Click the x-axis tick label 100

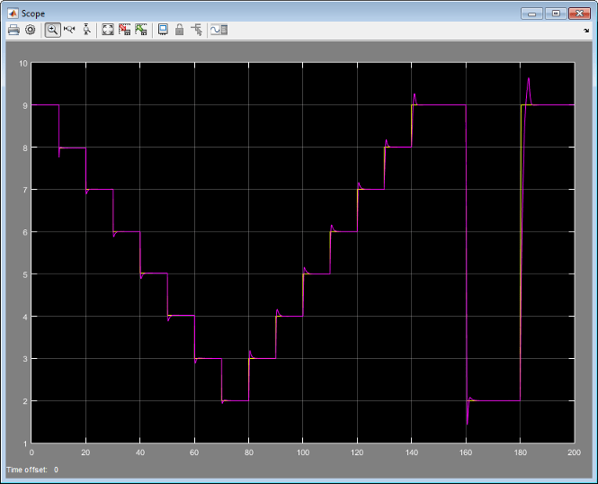point(303,453)
